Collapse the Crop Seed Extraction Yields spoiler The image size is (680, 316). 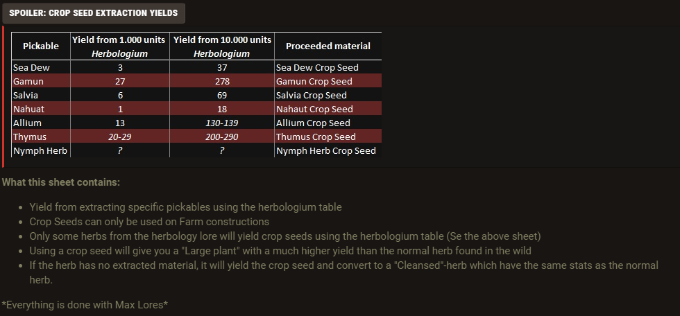tap(94, 13)
